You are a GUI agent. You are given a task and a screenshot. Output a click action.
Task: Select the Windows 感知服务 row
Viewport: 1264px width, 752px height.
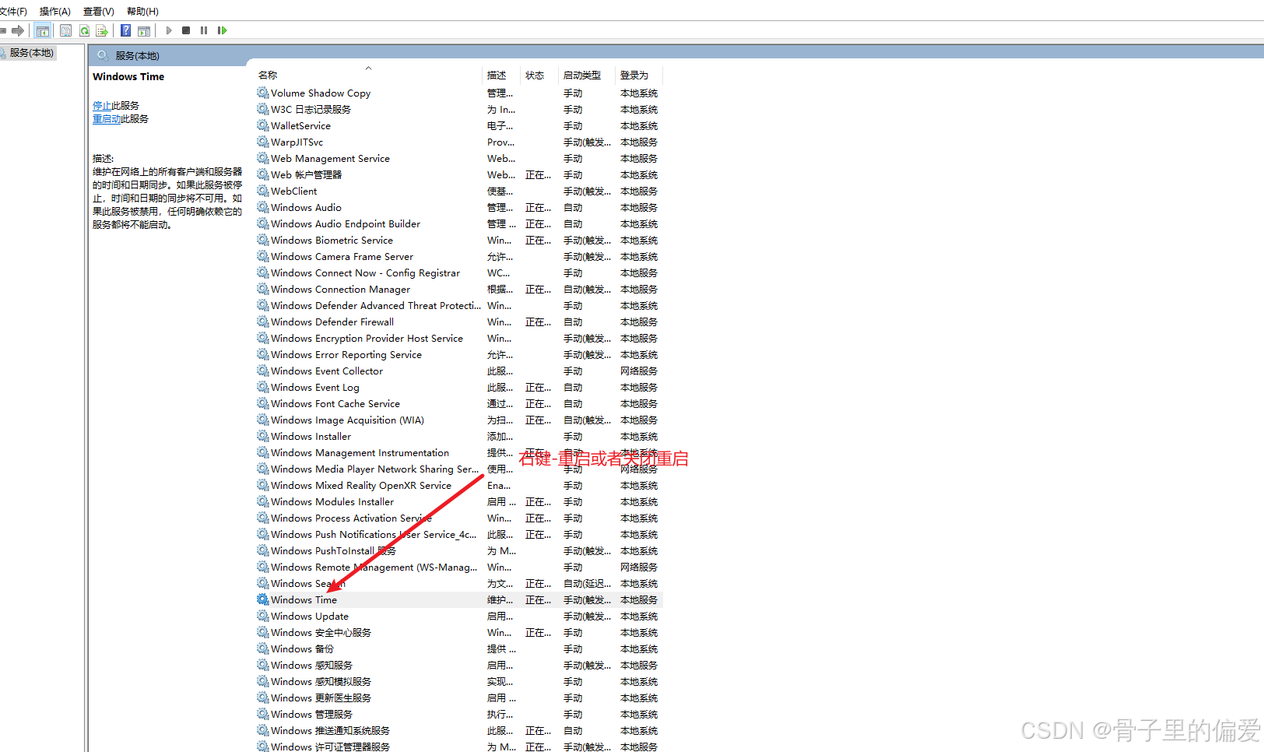point(459,665)
